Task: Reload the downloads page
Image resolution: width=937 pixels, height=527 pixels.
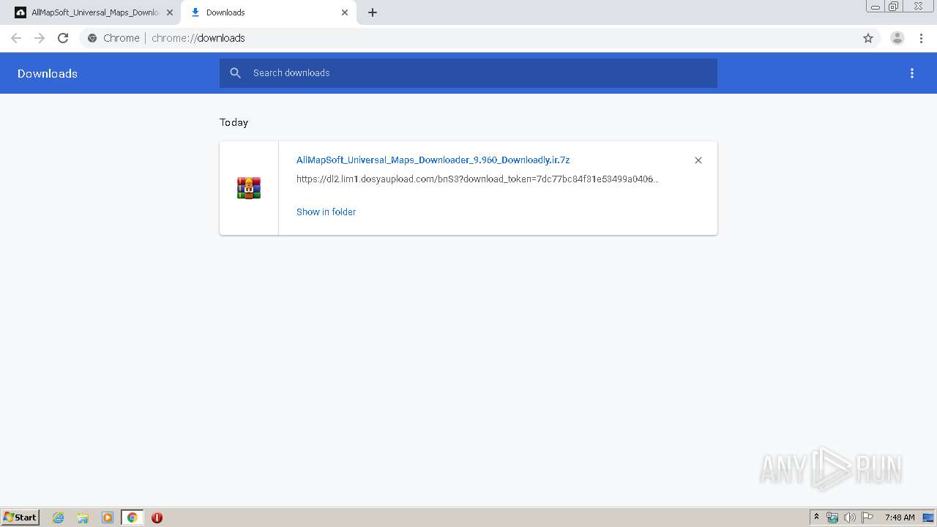Action: click(x=63, y=38)
